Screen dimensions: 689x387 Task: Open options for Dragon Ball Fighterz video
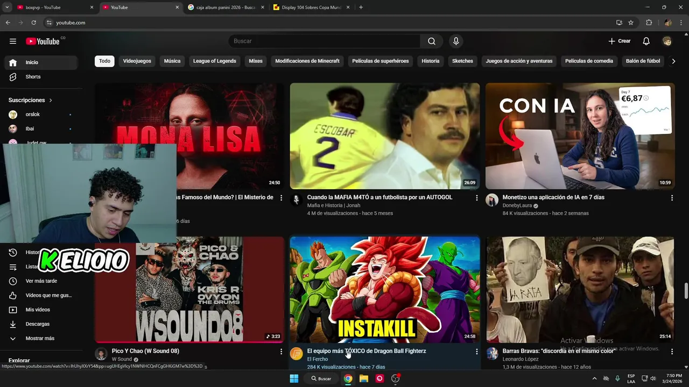(x=476, y=352)
